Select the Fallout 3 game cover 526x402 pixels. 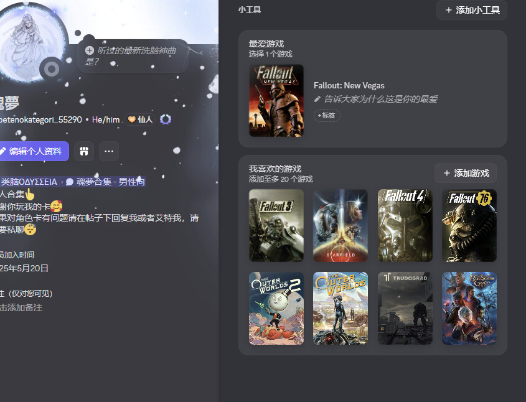coord(276,225)
